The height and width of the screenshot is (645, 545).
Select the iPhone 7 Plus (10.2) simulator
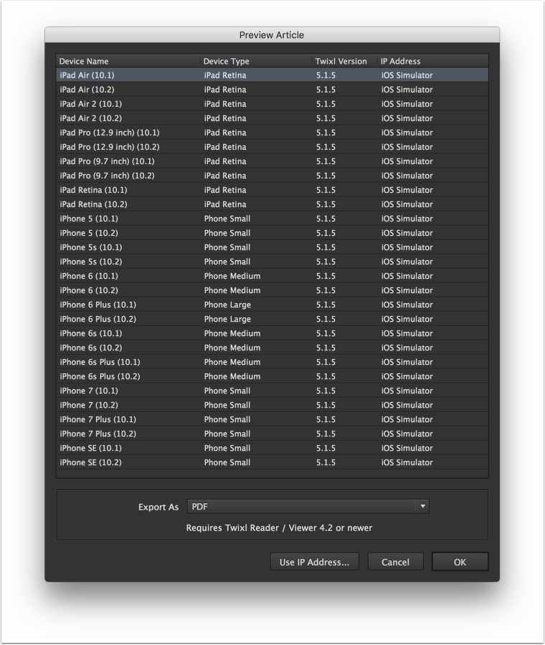(272, 434)
